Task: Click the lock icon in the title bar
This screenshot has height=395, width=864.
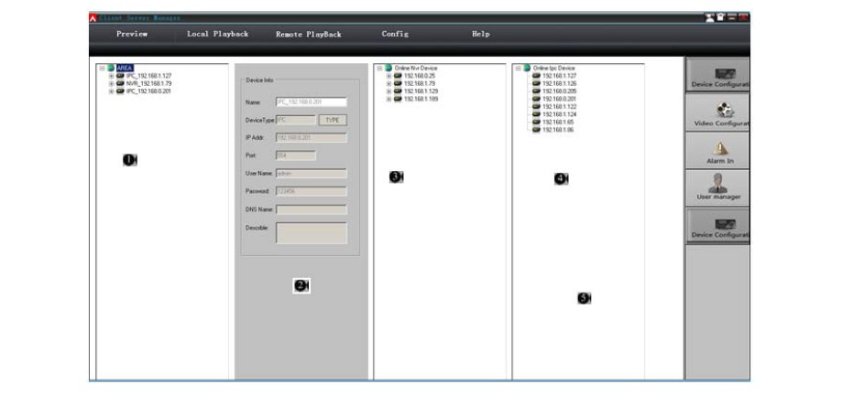Action: click(x=720, y=17)
